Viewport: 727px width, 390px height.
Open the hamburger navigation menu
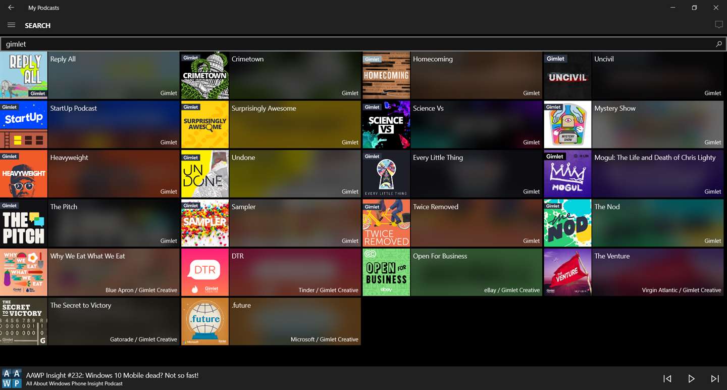point(11,25)
